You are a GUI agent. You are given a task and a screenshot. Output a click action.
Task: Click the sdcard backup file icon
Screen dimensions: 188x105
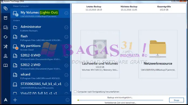pyautogui.click(x=15, y=75)
